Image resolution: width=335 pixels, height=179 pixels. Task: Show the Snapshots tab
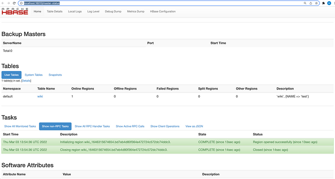pyautogui.click(x=55, y=75)
